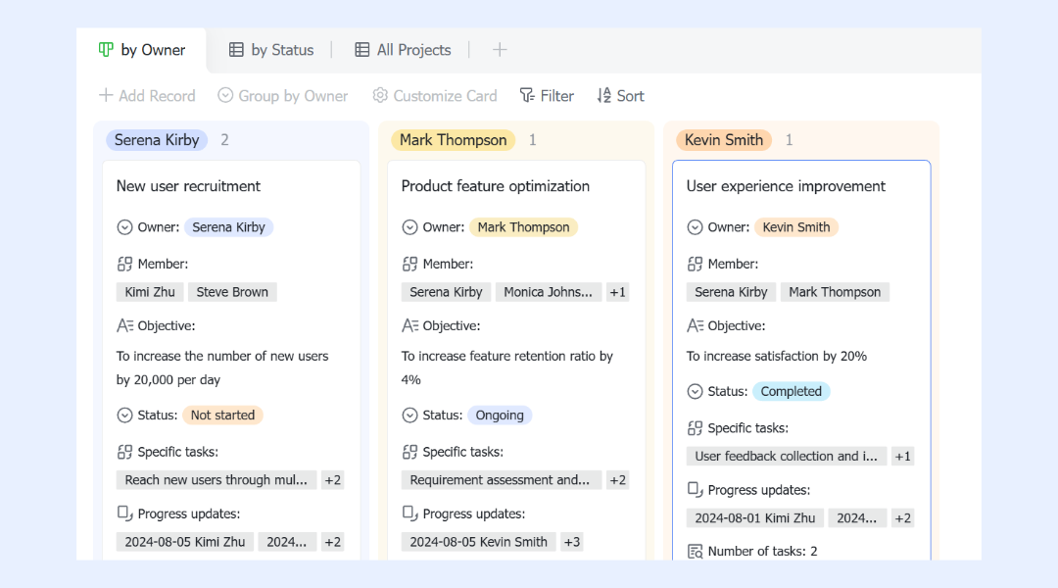The height and width of the screenshot is (588, 1058).
Task: Click Specific tasks icon in New user recruitment card
Action: [x=124, y=452]
